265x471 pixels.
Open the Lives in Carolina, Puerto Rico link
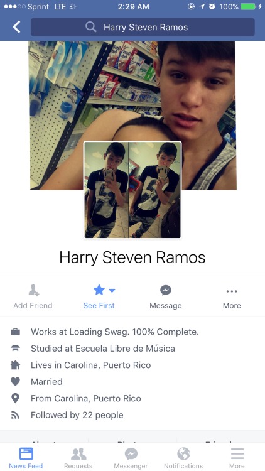(90, 365)
